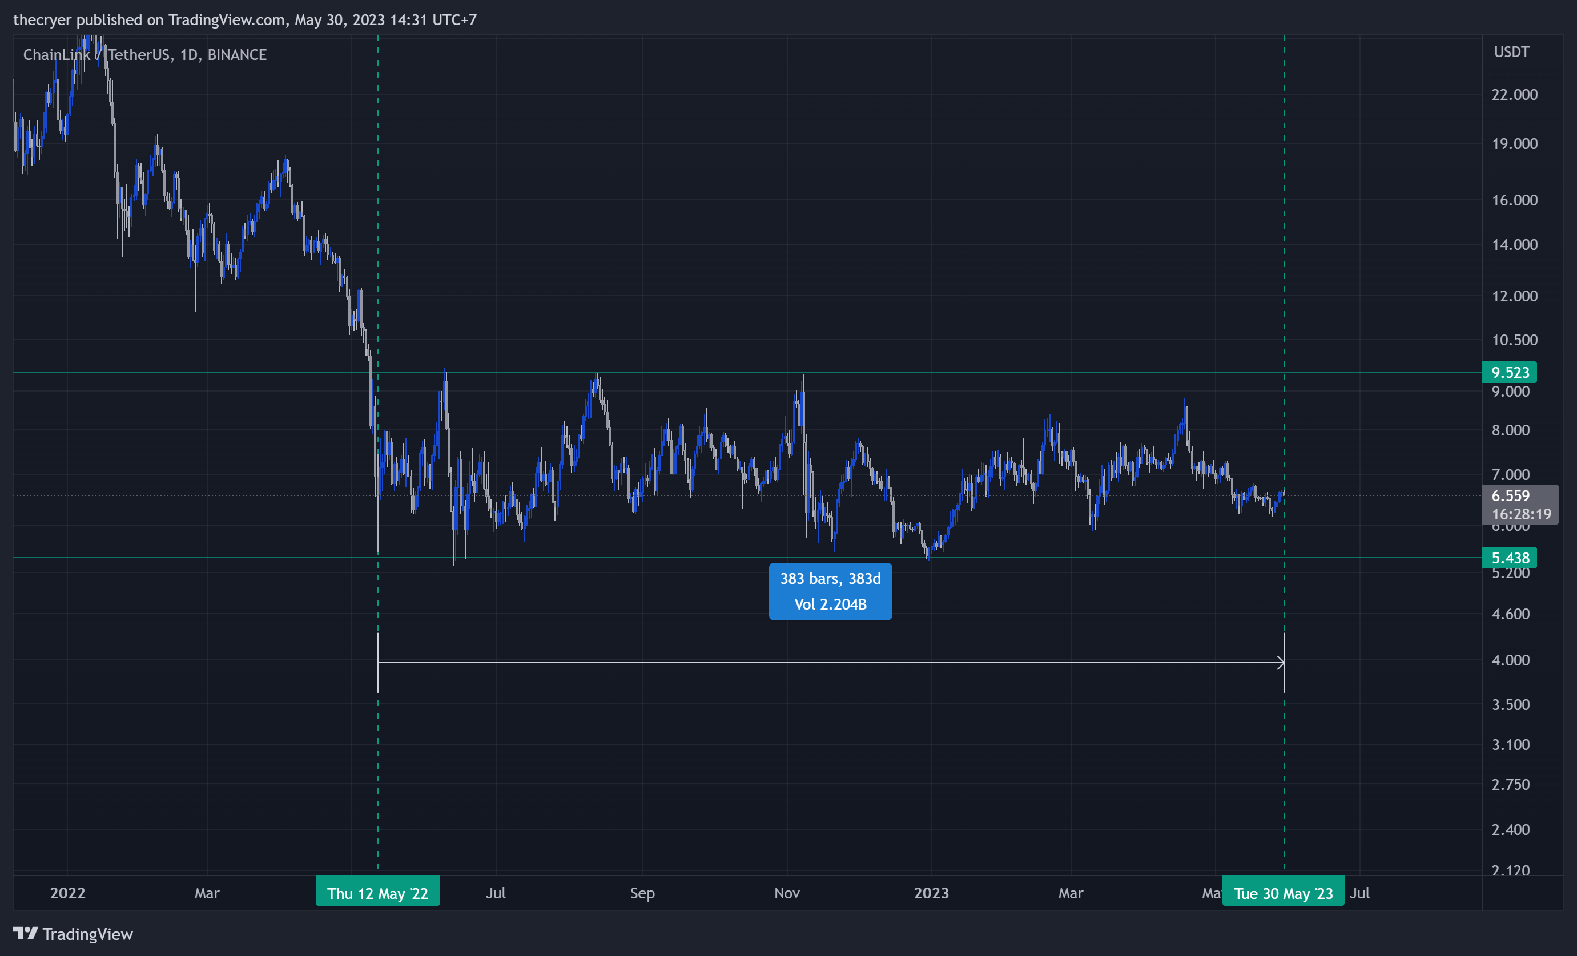The height and width of the screenshot is (956, 1577).
Task: Click the 8.000 price axis label
Action: [1510, 430]
